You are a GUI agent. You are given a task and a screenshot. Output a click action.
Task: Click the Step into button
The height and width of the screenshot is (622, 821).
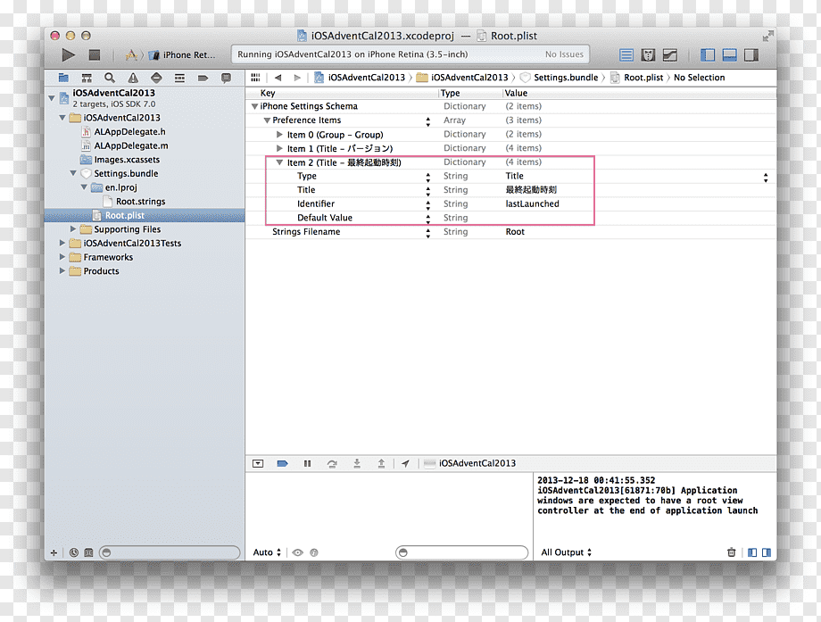[357, 463]
